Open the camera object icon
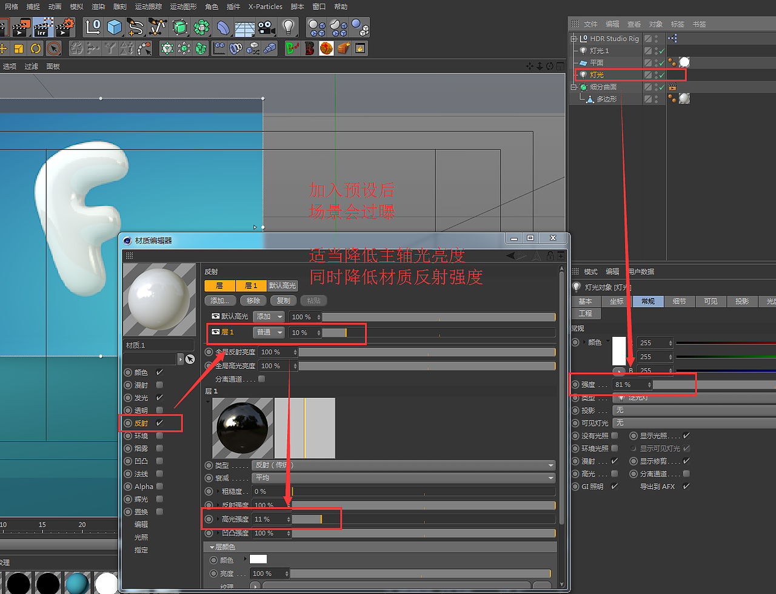This screenshot has width=776, height=594. (x=267, y=27)
